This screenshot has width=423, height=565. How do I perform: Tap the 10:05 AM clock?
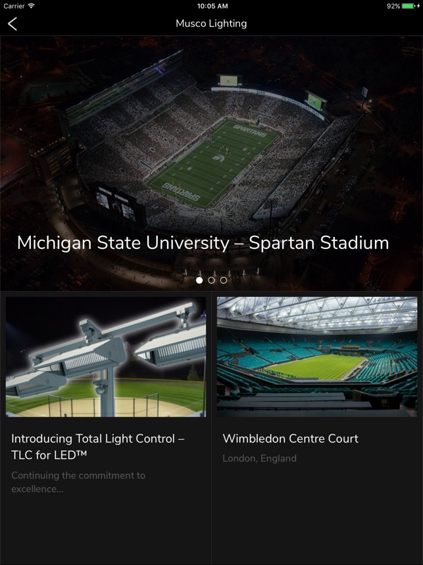coord(212,6)
